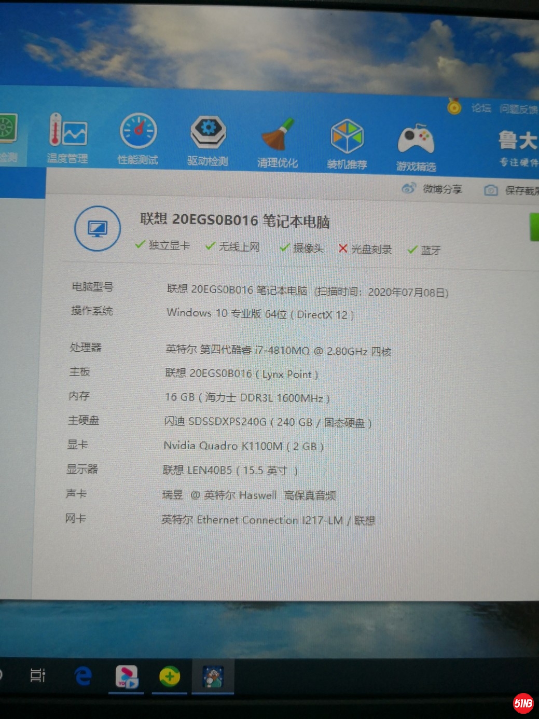Open the 问题反馈 feedback link
Image resolution: width=539 pixels, height=719 pixels.
click(518, 109)
